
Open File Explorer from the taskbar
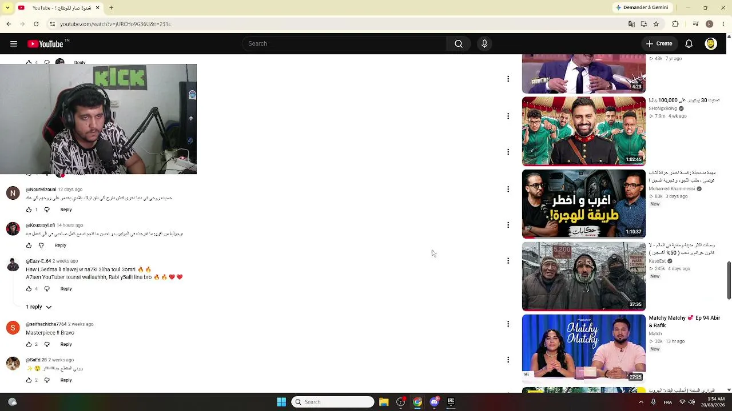pos(384,402)
